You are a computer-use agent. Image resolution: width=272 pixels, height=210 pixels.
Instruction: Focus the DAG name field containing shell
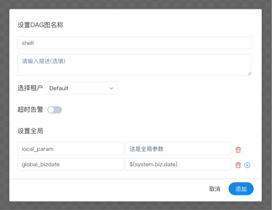135,43
